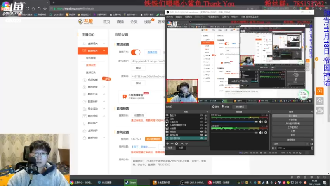Click 设置预告 button
Image resolution: width=330 pixels, height=186 pixels.
tap(139, 115)
